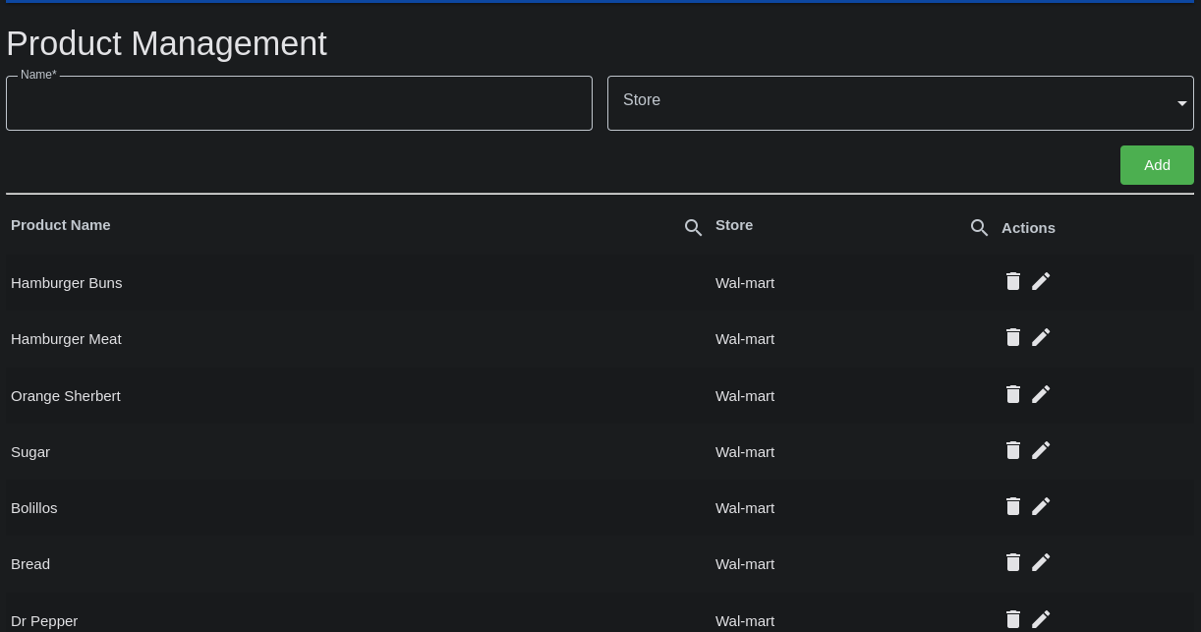Delete the Sugar product
Screen dimensions: 1201x632
[x=1013, y=450]
